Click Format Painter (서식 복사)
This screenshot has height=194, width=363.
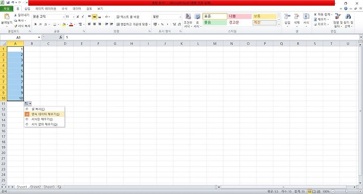pyautogui.click(x=22, y=26)
